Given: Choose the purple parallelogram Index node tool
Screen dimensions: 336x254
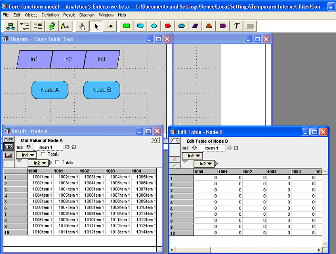Looking at the screenshot, I should 195,26.
